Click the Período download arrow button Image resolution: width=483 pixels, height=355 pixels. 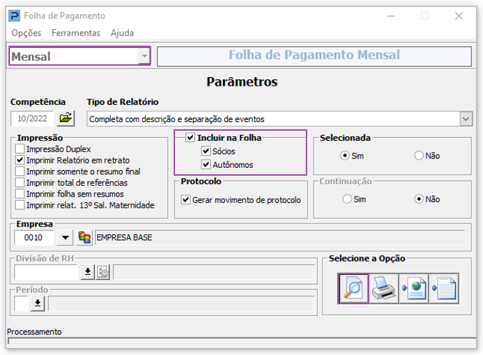click(38, 304)
